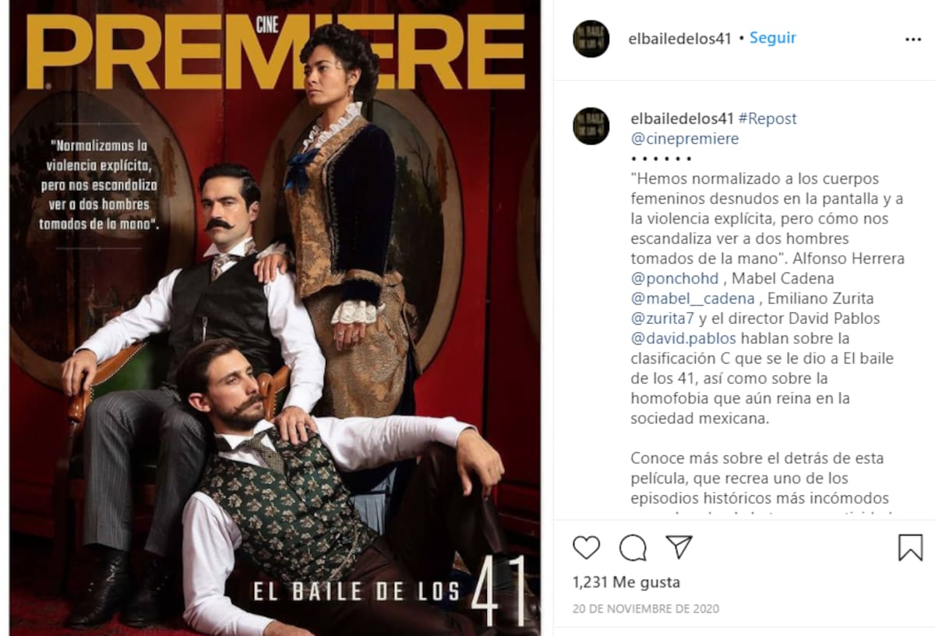The image size is (935, 636).
Task: Open the elbailedelos41 avatar beside the caption
Action: point(591,126)
